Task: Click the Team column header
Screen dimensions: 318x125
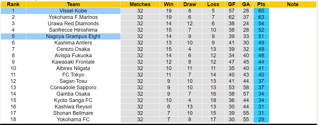Action: tap(73, 4)
